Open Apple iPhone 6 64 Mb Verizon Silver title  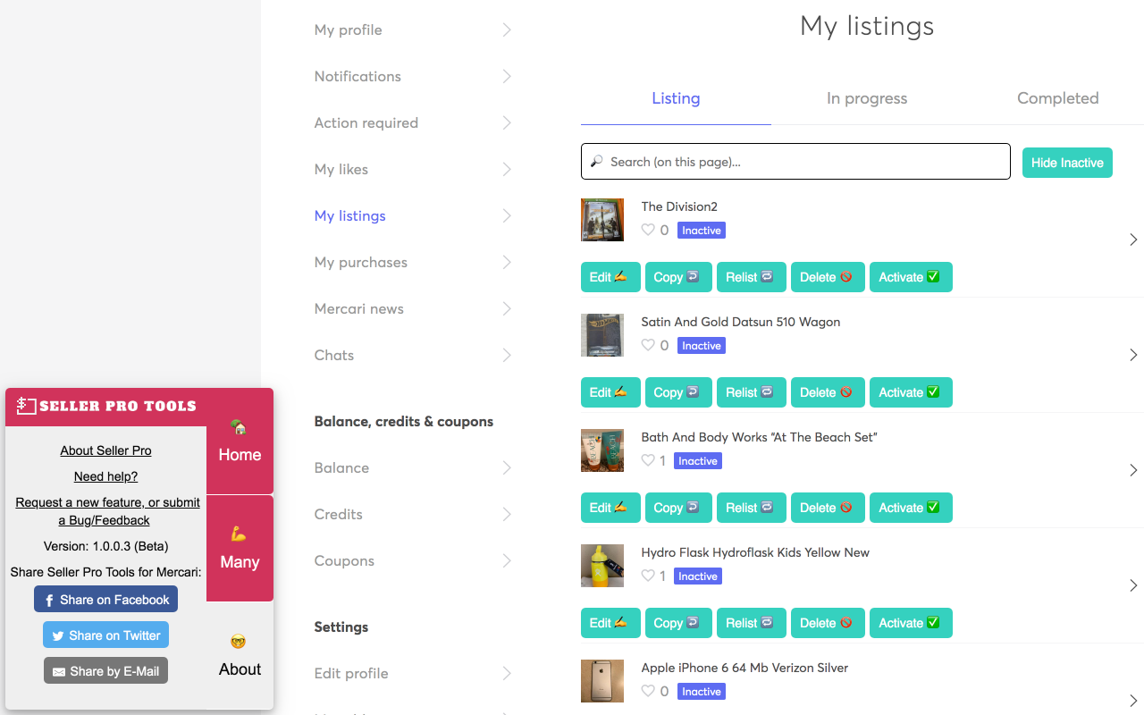point(744,668)
